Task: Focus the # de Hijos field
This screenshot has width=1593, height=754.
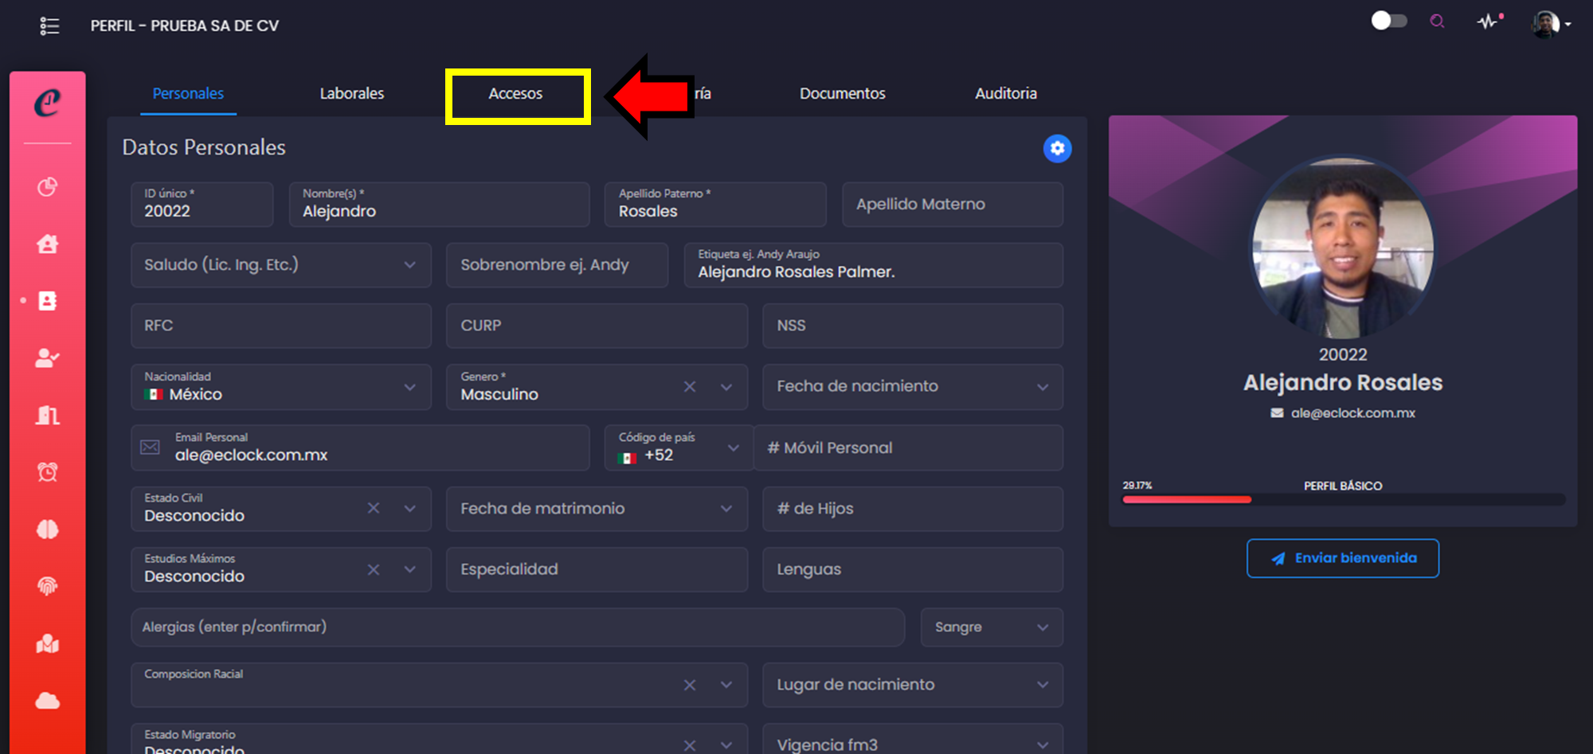Action: pos(913,509)
